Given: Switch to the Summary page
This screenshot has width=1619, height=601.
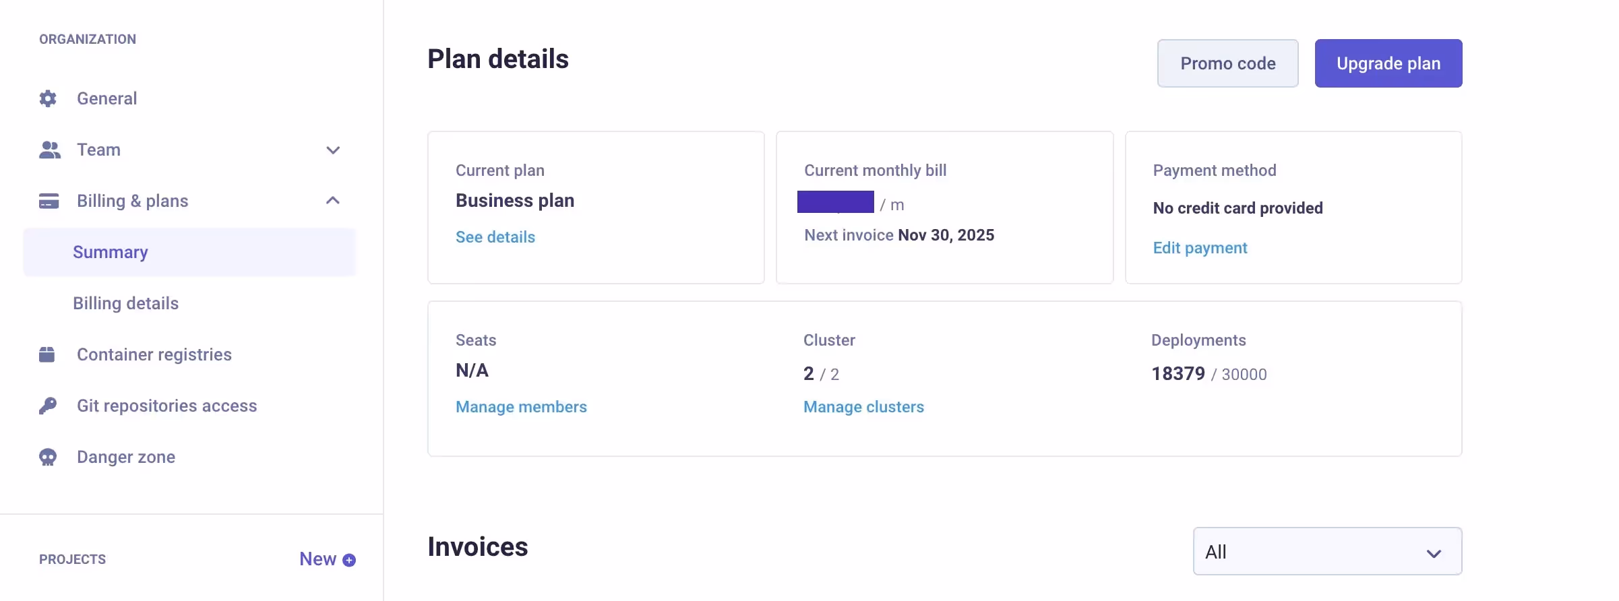Looking at the screenshot, I should pyautogui.click(x=110, y=252).
